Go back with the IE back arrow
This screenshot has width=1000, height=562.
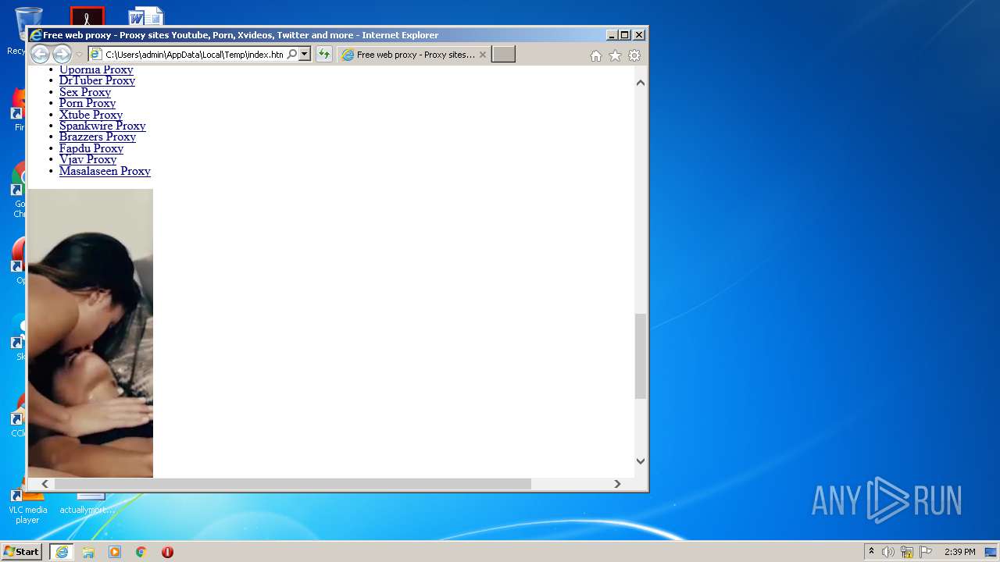(40, 55)
